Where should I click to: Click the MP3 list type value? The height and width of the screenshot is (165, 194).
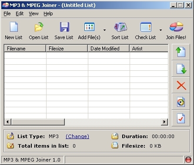(54, 136)
